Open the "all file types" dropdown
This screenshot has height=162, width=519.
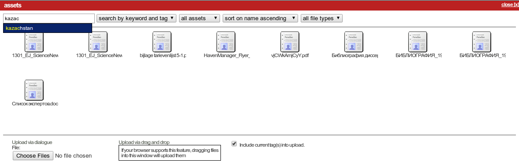click(x=321, y=18)
